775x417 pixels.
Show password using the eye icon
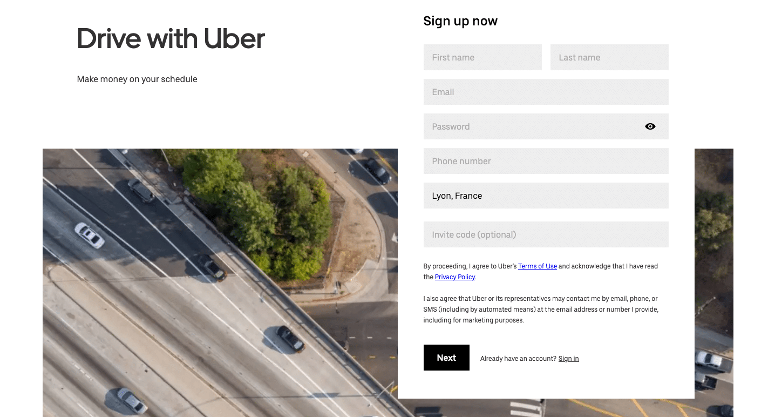click(650, 126)
